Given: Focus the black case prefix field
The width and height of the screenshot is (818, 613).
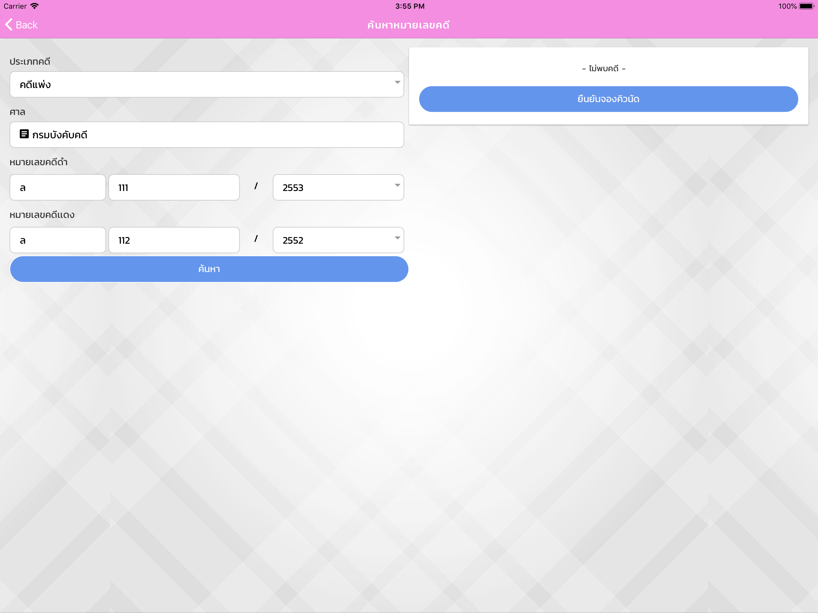Looking at the screenshot, I should tap(58, 187).
